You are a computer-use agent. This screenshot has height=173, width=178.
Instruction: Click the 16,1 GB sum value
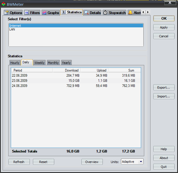coord(129,81)
